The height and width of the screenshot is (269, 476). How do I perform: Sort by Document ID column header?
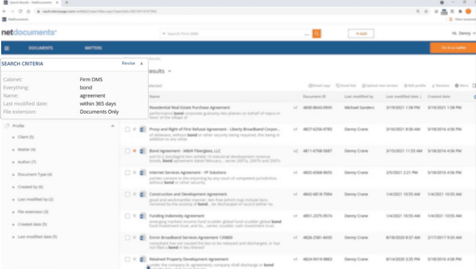pos(314,96)
